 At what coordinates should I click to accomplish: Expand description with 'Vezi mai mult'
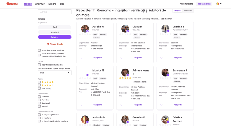click(166, 19)
